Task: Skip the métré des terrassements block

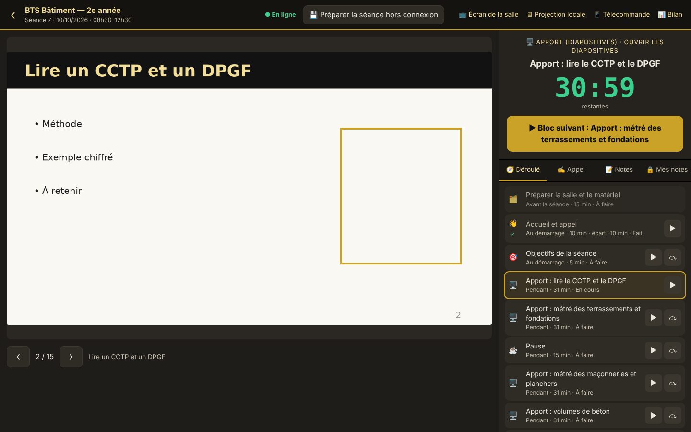Action: (x=673, y=318)
